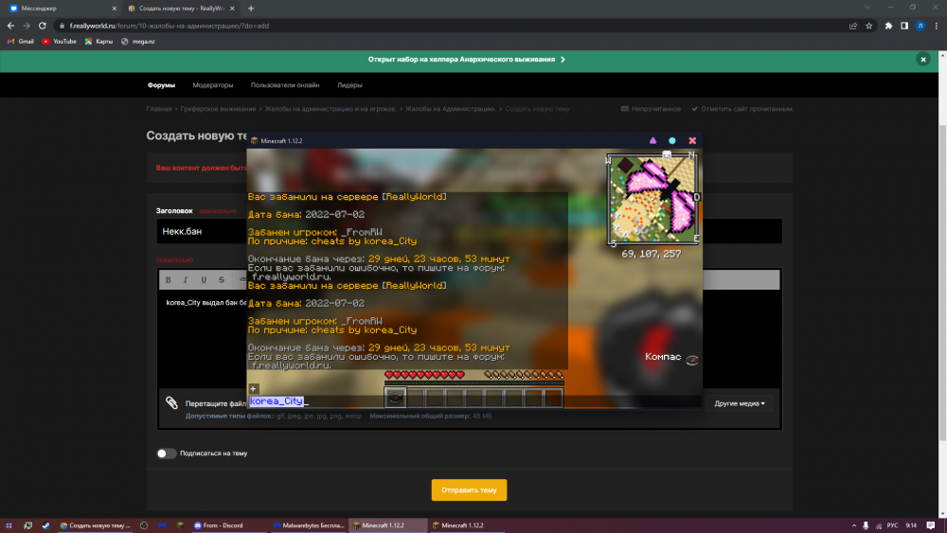The height and width of the screenshot is (533, 947).
Task: Bookmark this page with the star icon
Action: point(869,26)
